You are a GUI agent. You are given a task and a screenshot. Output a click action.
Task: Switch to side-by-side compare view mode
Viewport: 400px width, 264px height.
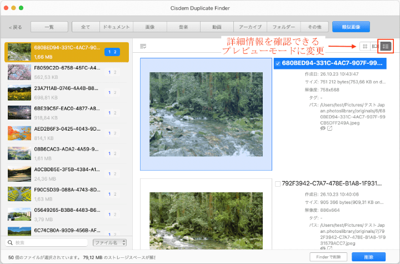375,46
